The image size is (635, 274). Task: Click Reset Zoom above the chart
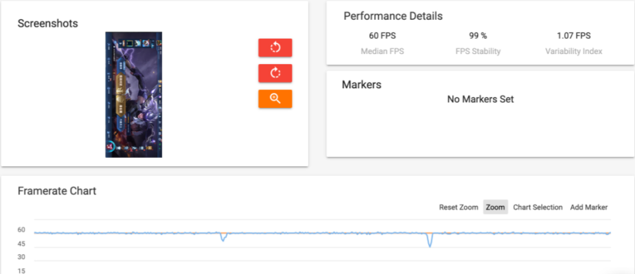[x=458, y=207]
